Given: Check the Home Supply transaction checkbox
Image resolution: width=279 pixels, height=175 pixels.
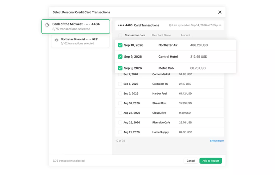Looking at the screenshot, I should (120, 132).
